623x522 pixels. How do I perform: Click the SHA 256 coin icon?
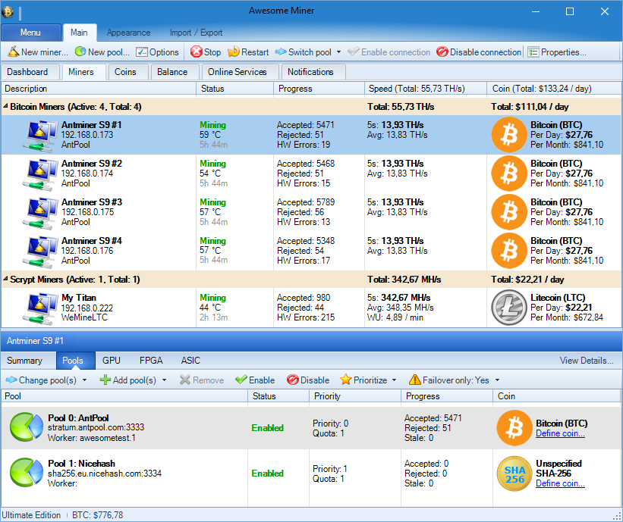click(514, 474)
